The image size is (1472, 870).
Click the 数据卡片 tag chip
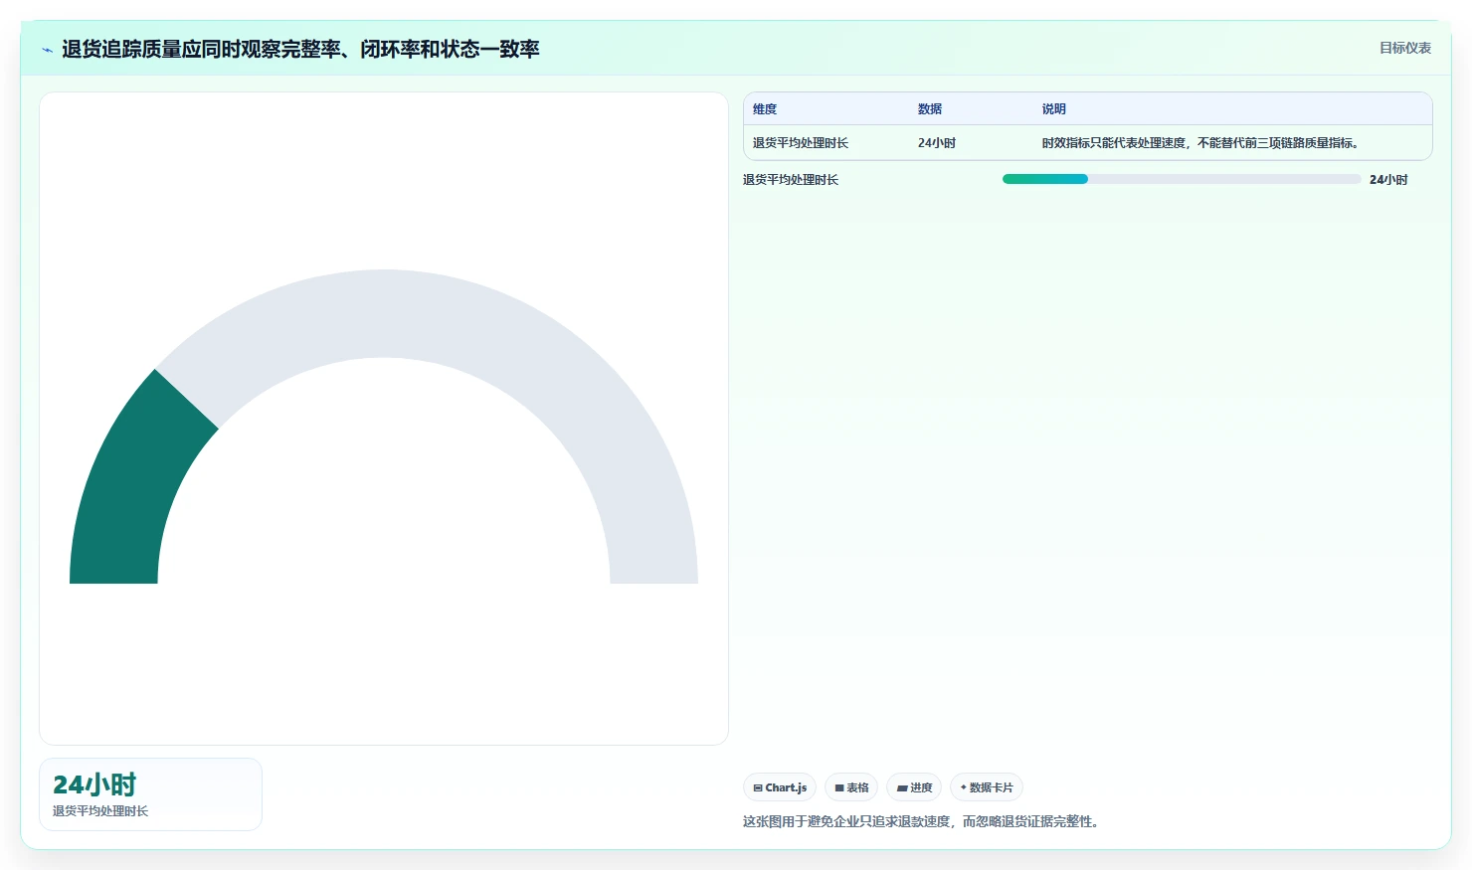tap(987, 787)
